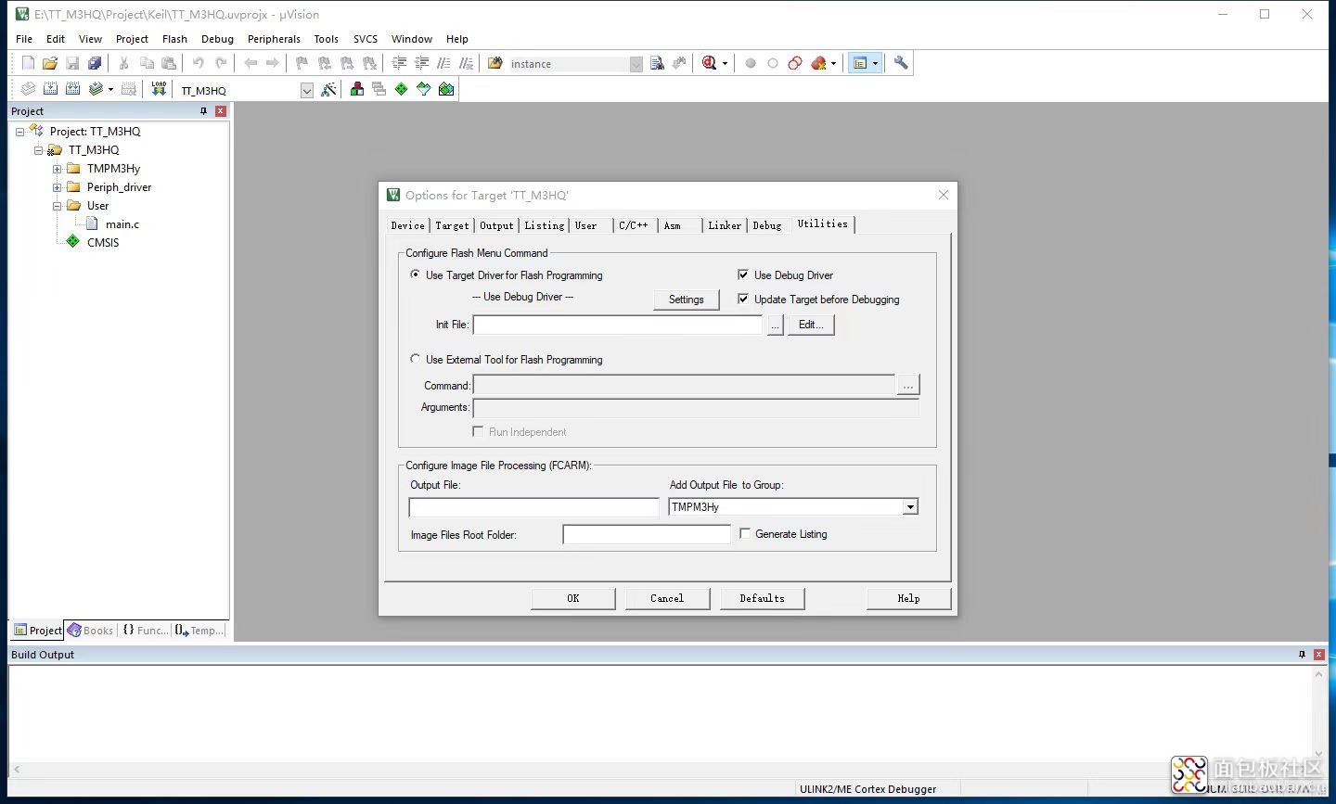This screenshot has height=804, width=1336.
Task: Open the Peripherals menu
Action: coord(274,39)
